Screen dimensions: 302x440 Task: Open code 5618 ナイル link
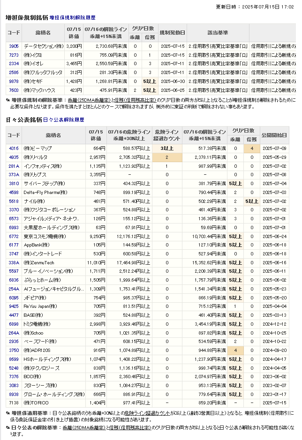(14, 201)
